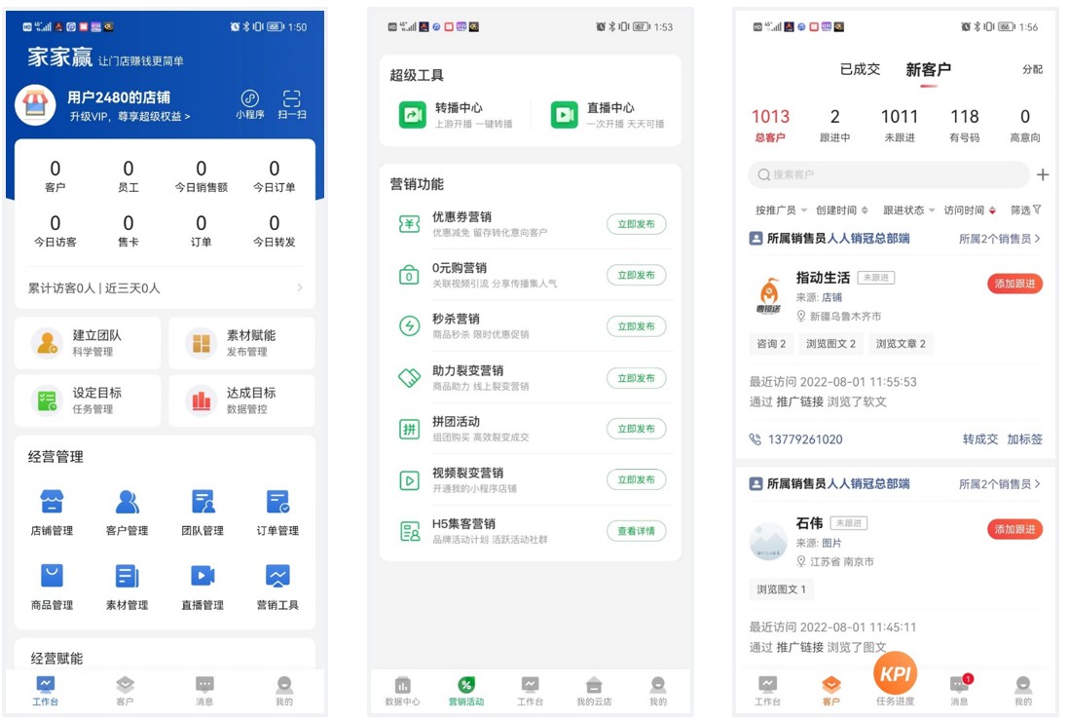Open 达成目标 data control card
1069x723 pixels.
pyautogui.click(x=242, y=400)
